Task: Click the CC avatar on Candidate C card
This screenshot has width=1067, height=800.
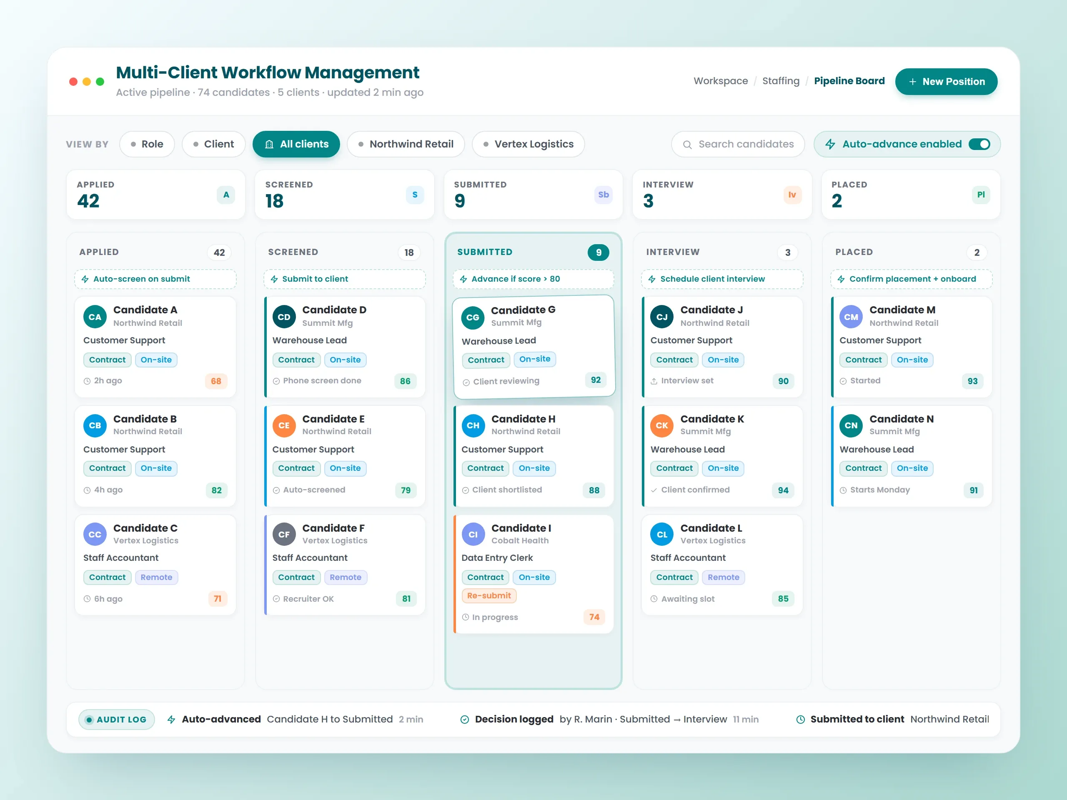Action: 95,534
